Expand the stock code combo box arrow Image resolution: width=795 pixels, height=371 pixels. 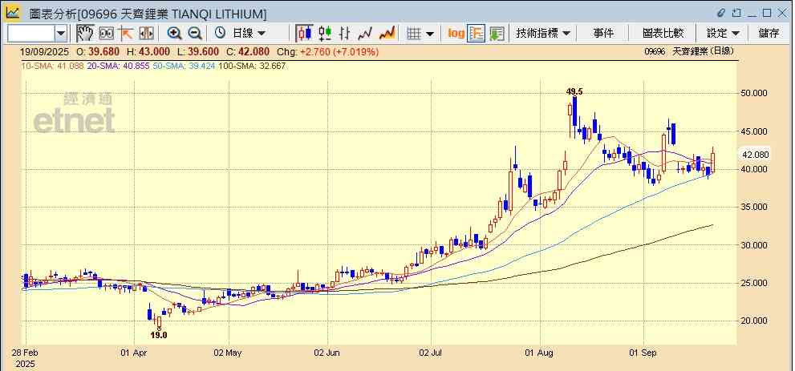tap(61, 34)
